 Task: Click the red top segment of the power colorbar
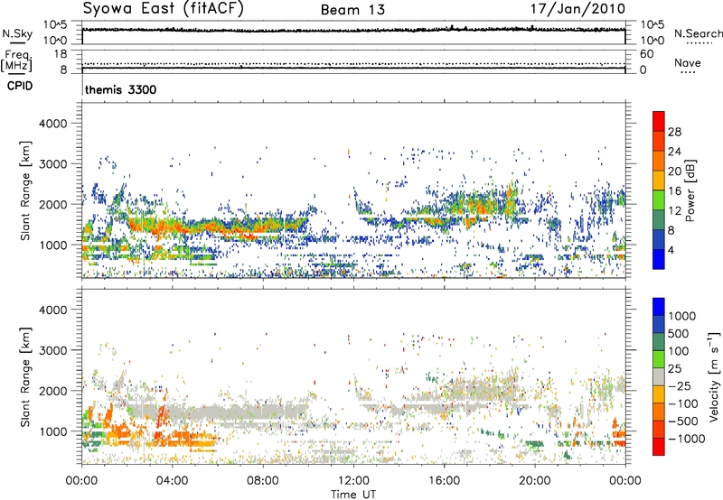[x=659, y=121]
